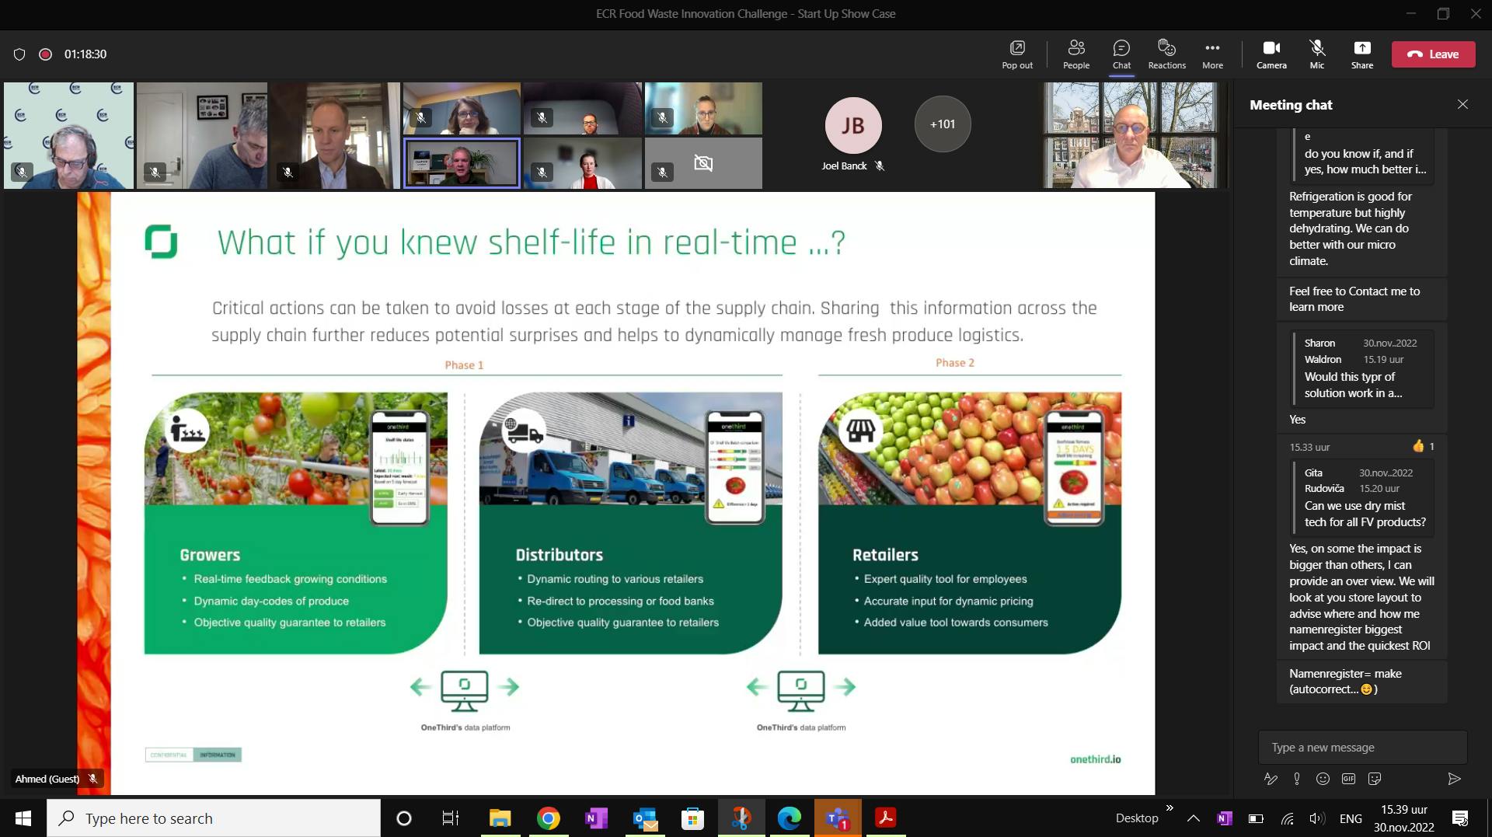Open Adobe Acrobat from the taskbar
The width and height of the screenshot is (1492, 837).
click(x=885, y=818)
